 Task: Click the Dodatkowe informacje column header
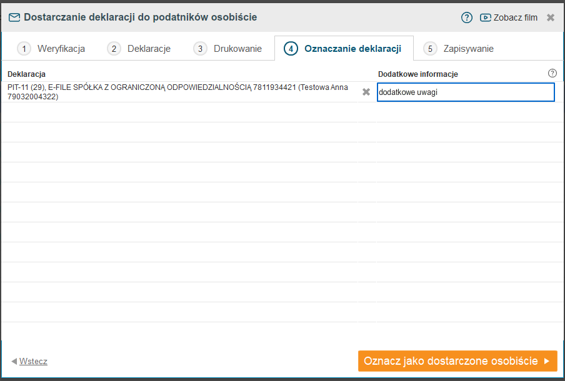click(x=418, y=74)
